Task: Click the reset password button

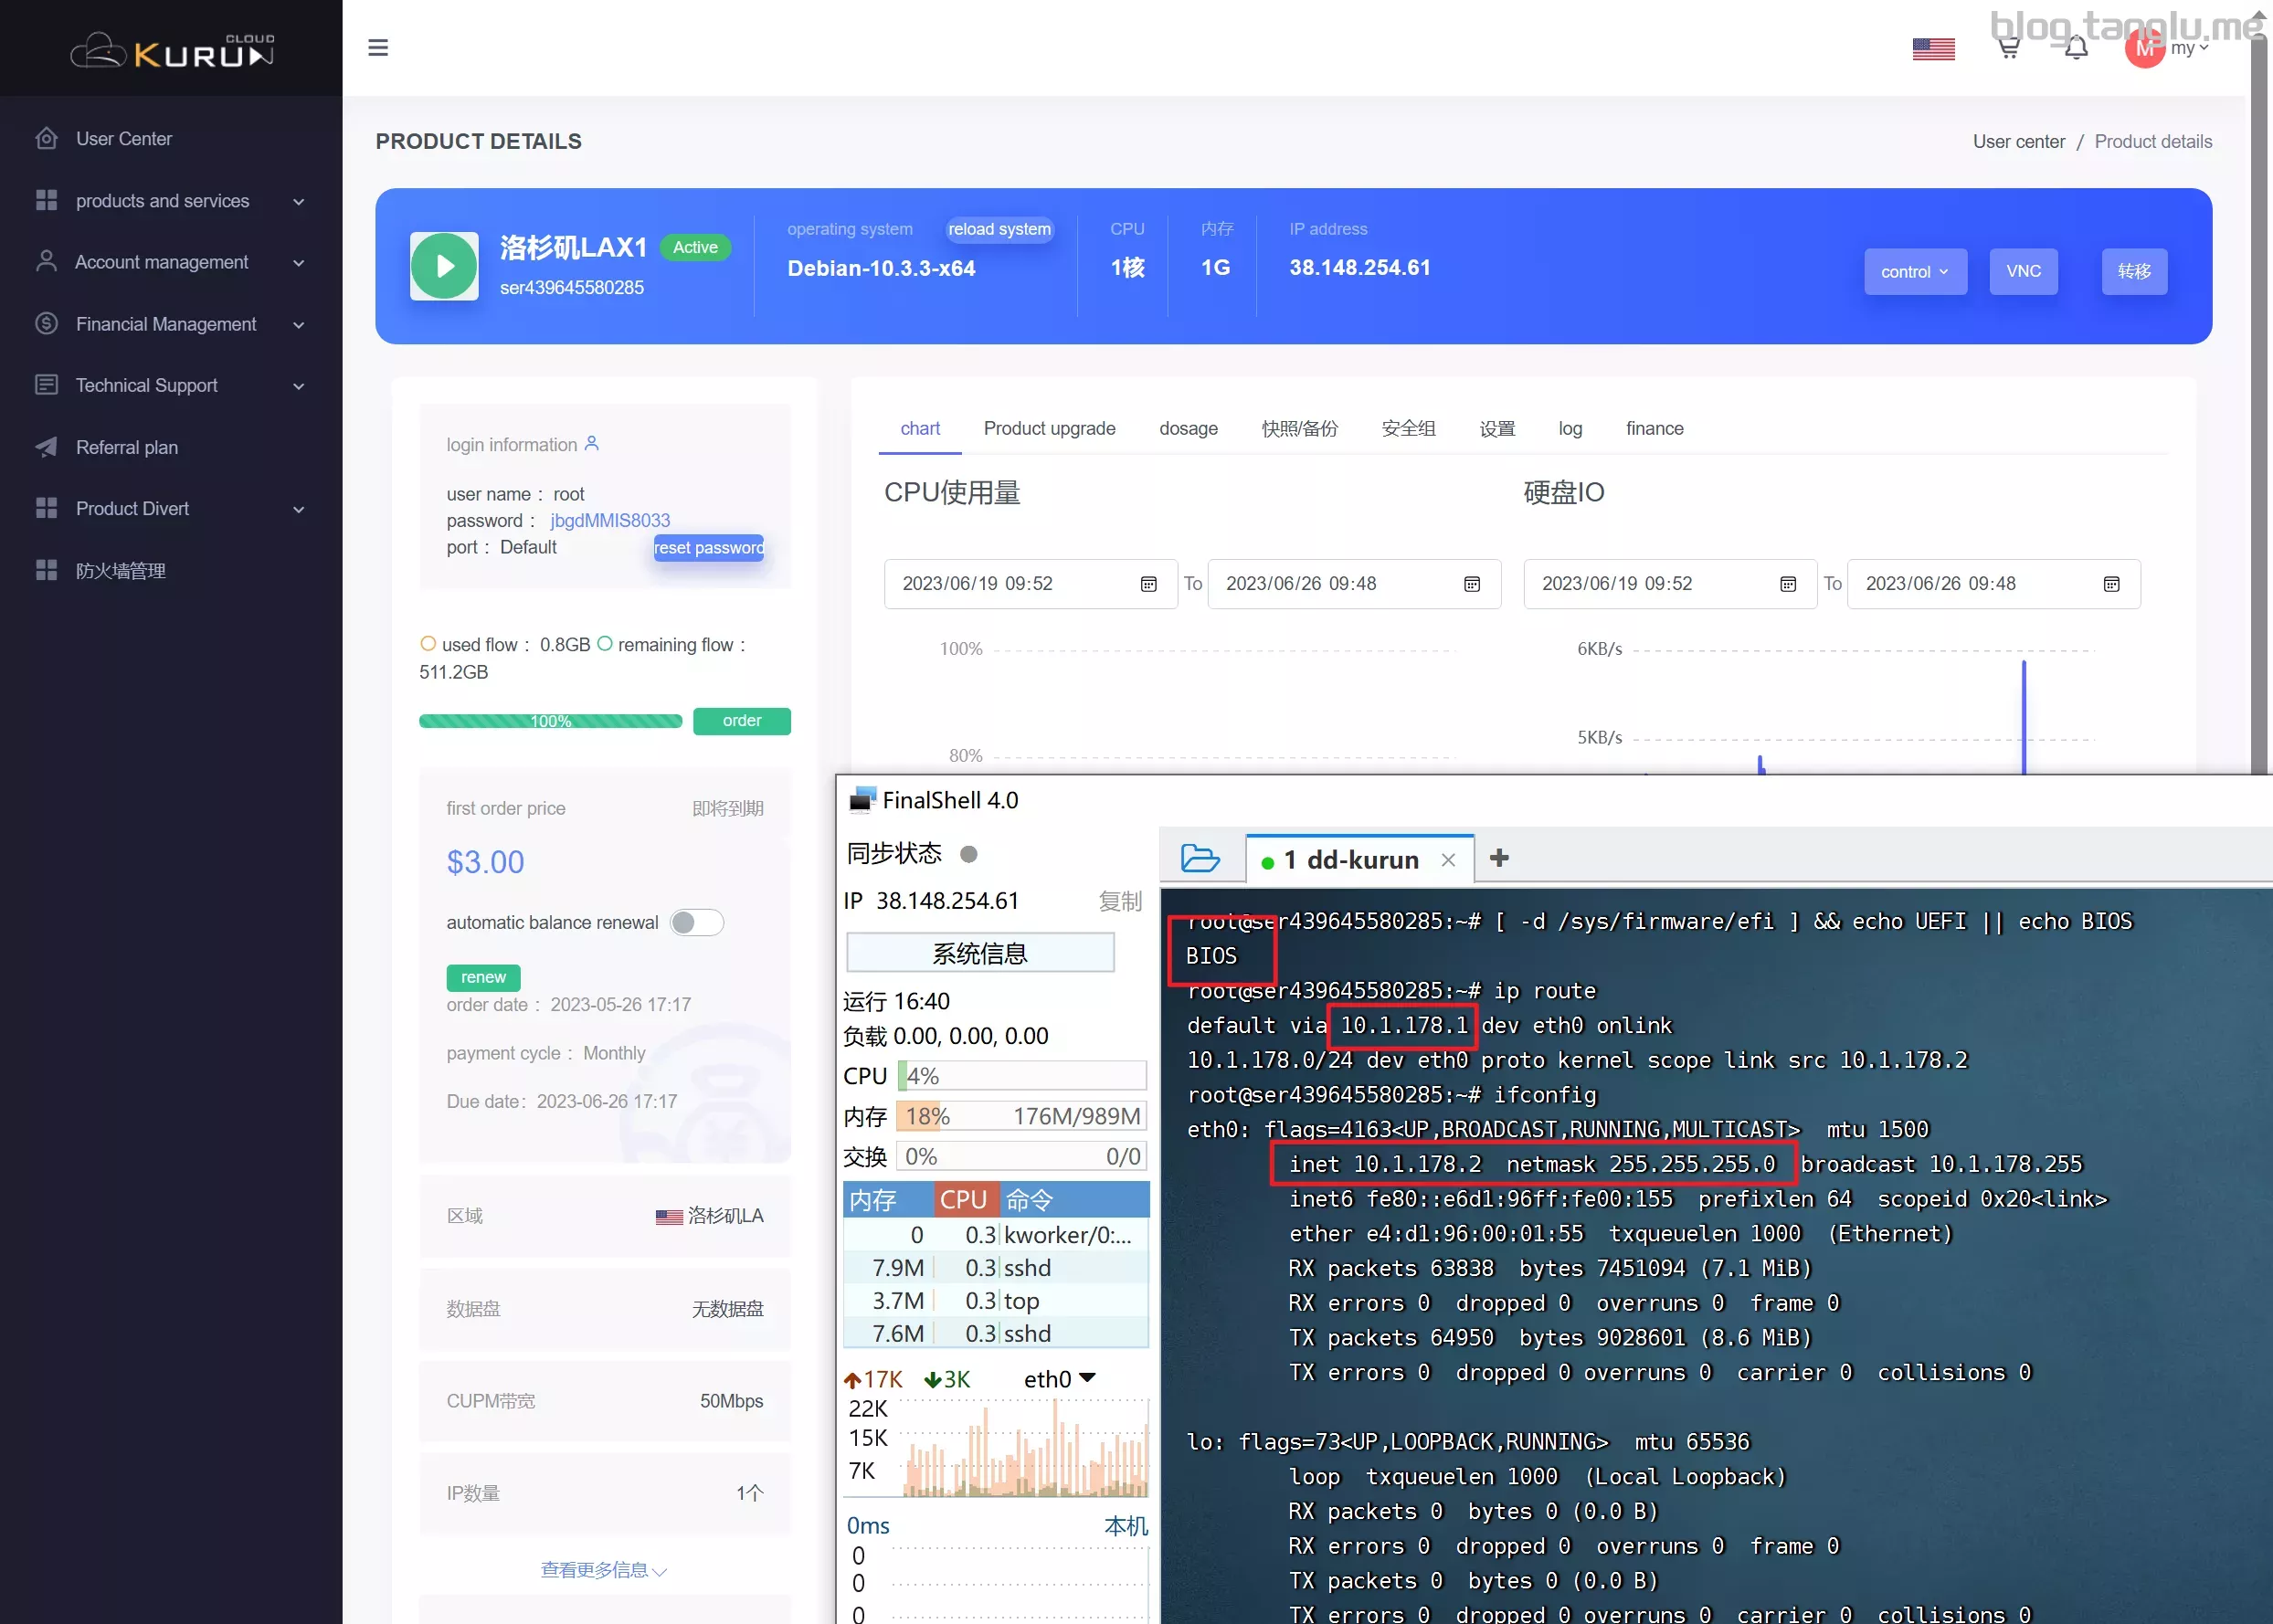Action: tap(708, 548)
